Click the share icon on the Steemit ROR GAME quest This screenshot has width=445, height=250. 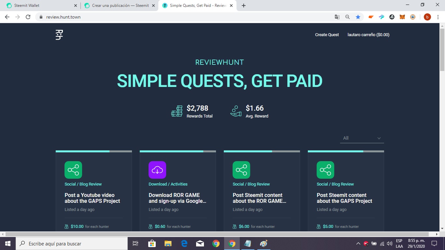(241, 170)
